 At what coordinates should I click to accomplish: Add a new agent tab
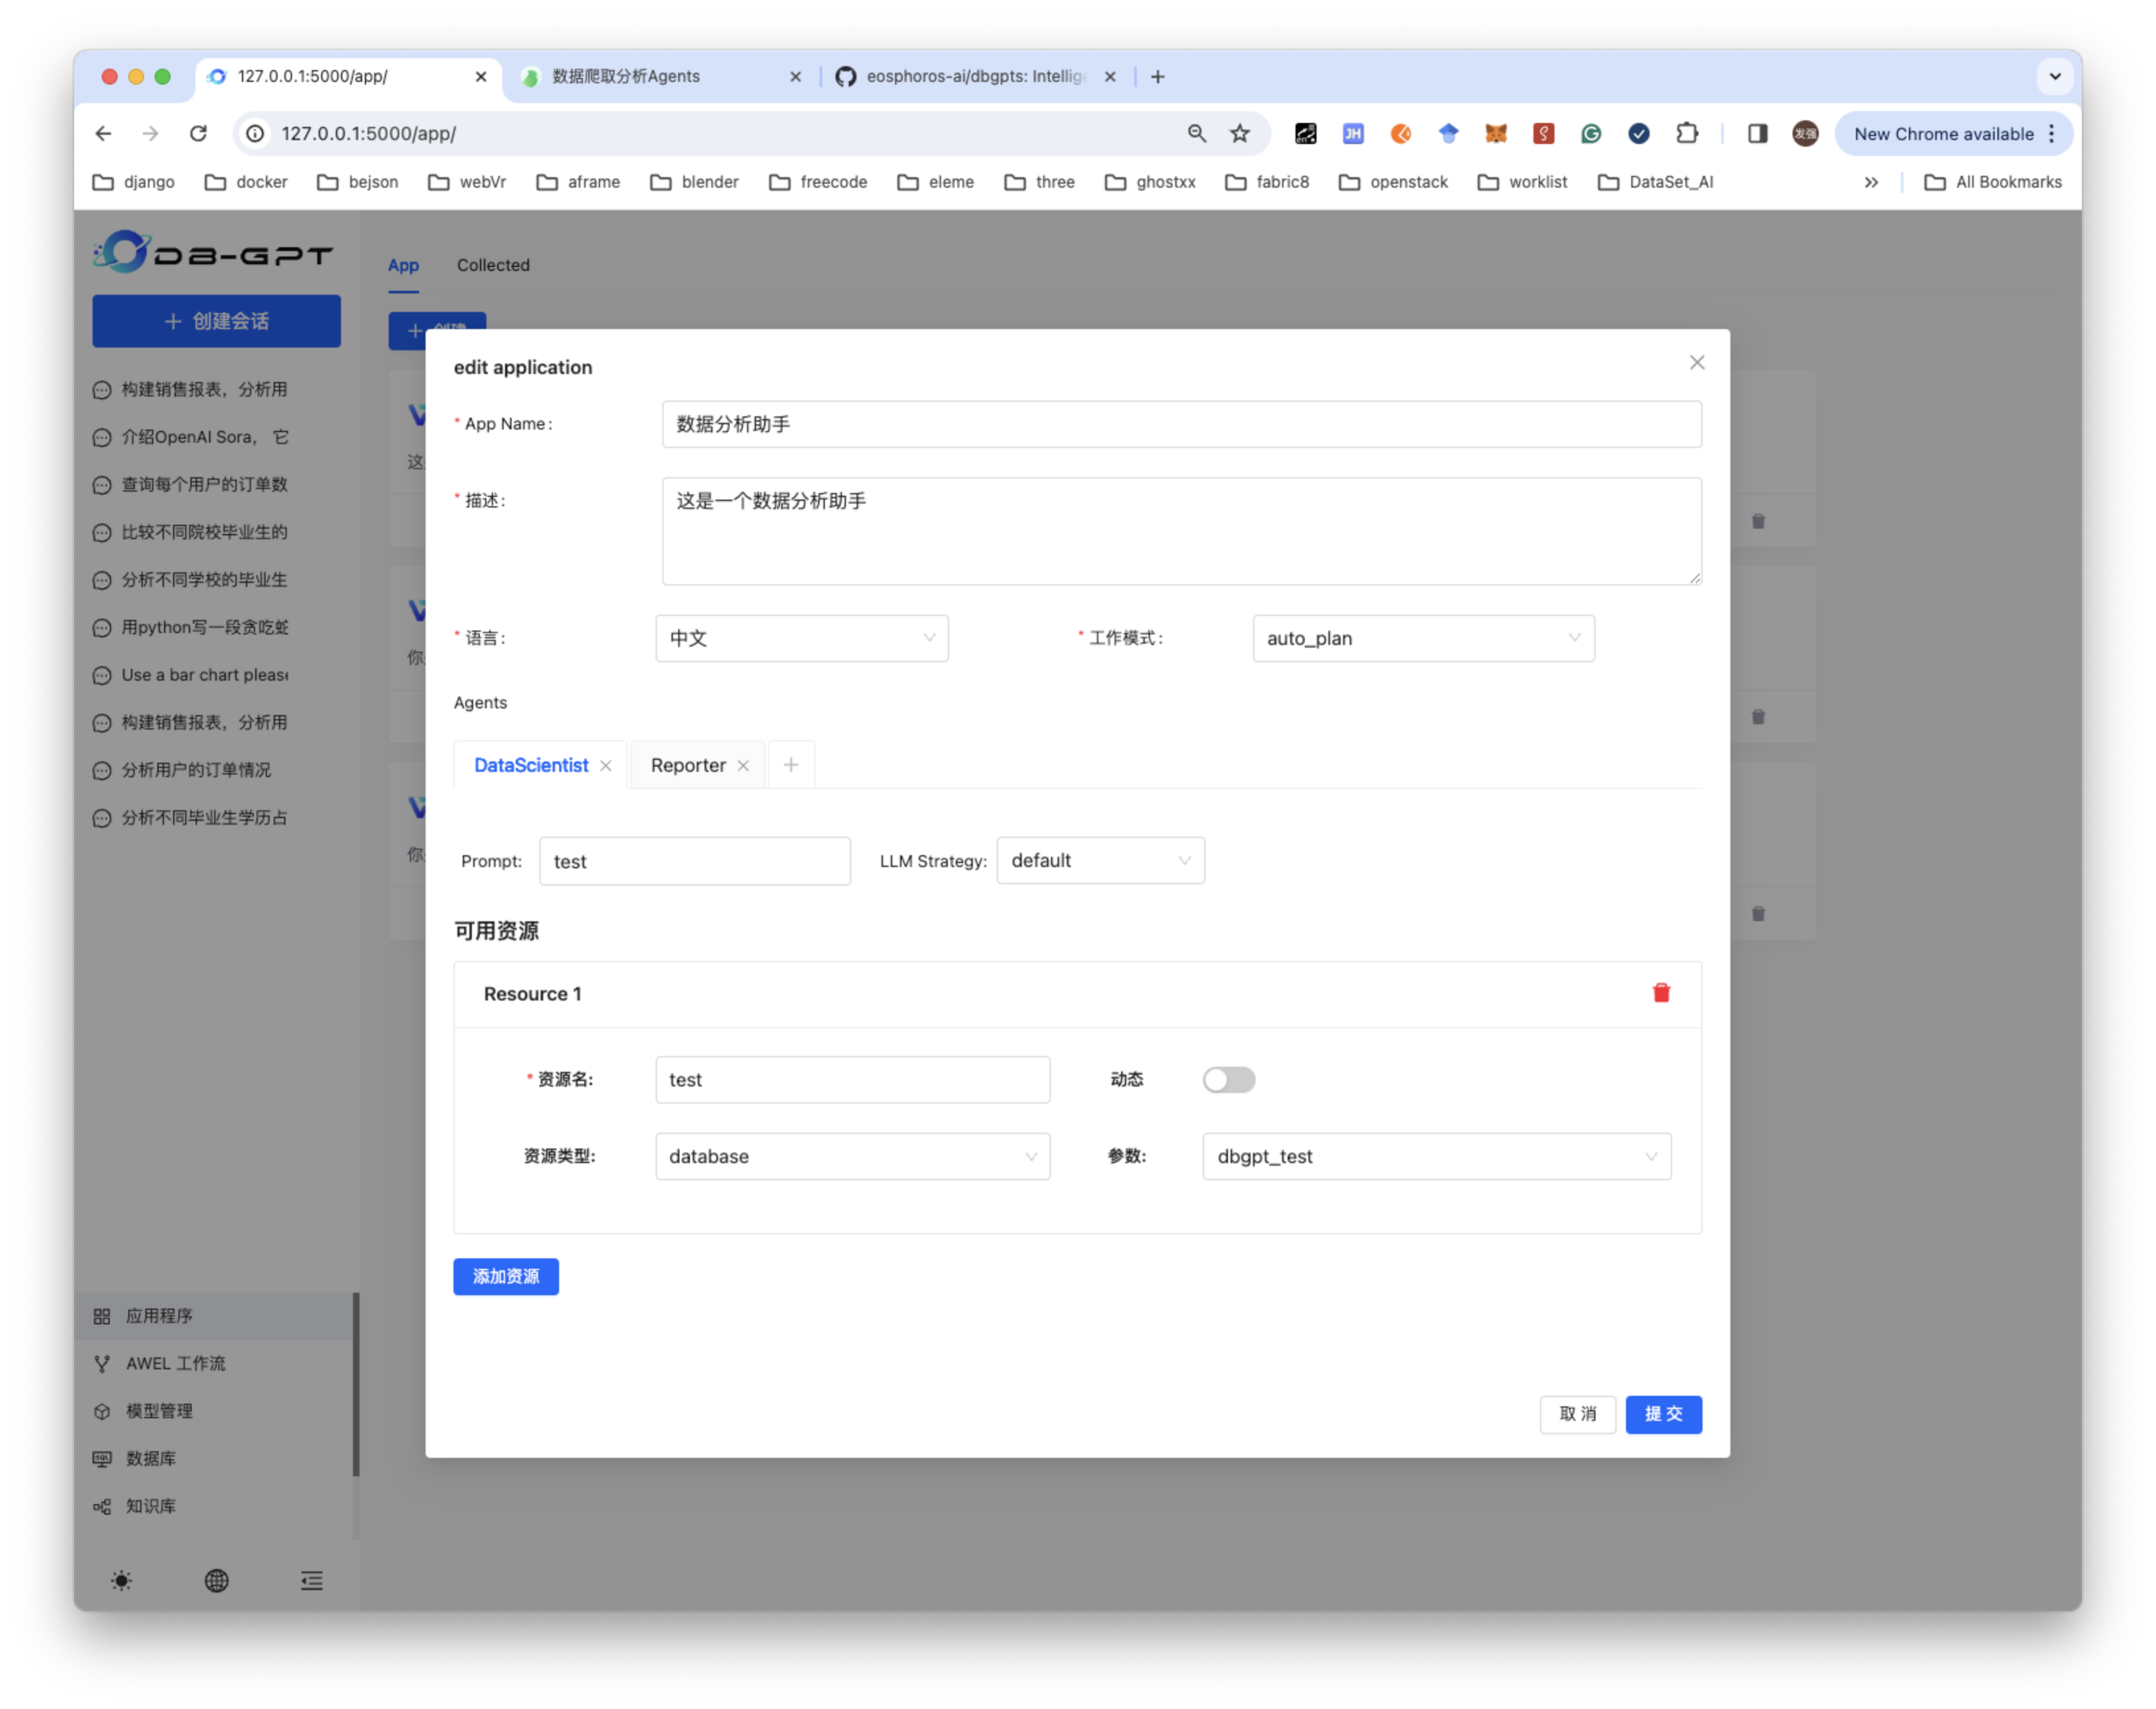coord(791,765)
